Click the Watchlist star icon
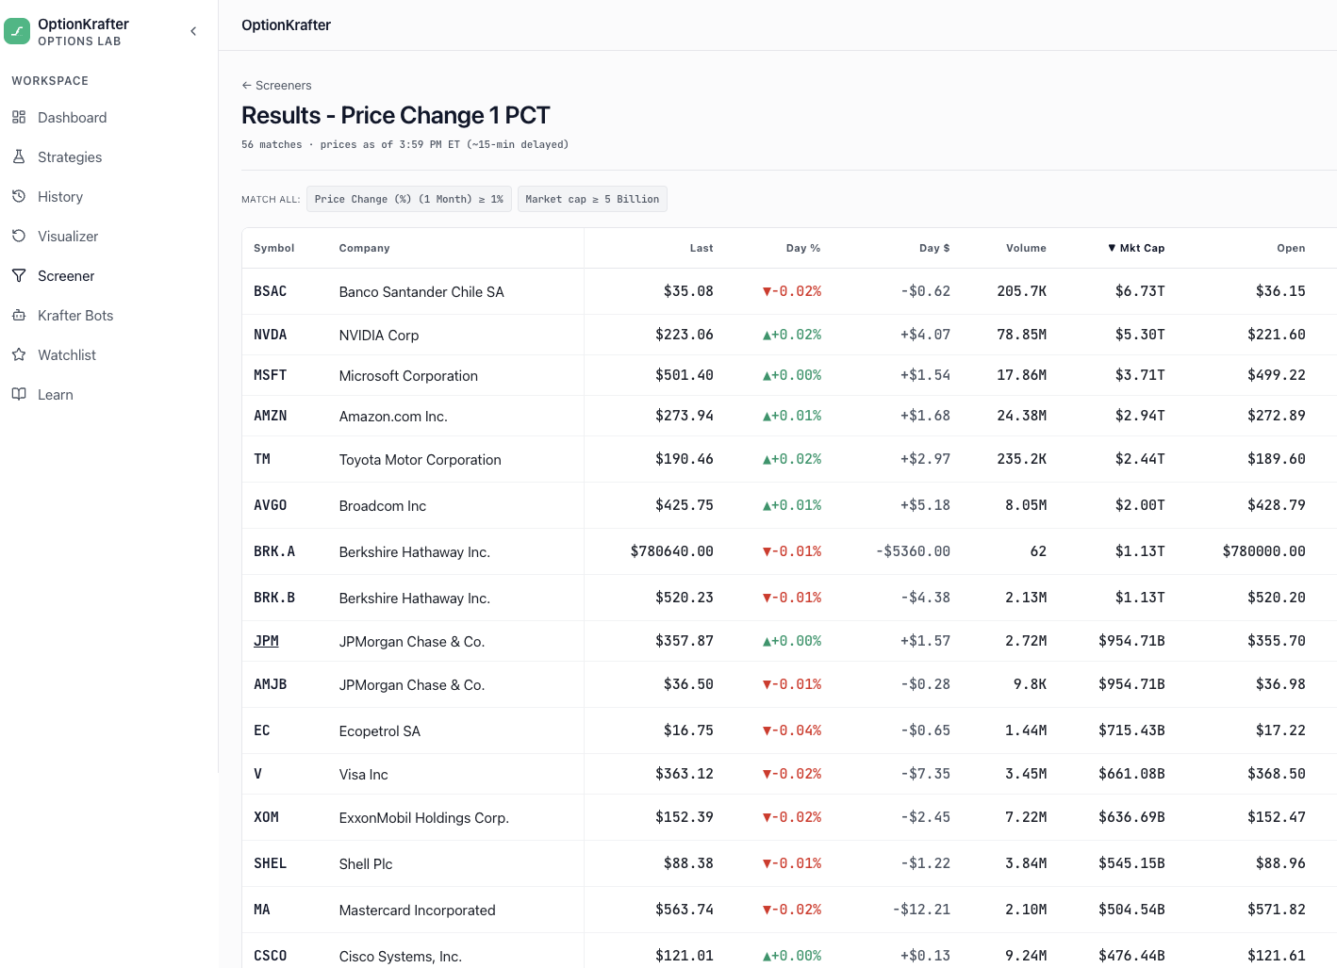Image resolution: width=1337 pixels, height=968 pixels. (19, 354)
